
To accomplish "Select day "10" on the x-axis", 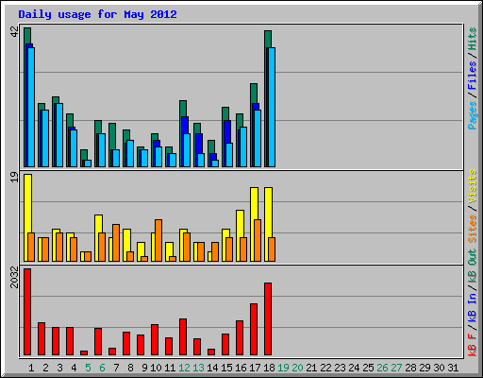I will click(156, 368).
